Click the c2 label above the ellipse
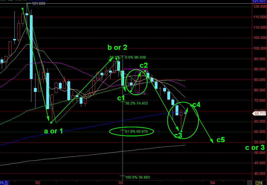This screenshot has width=267, height=185. (x=144, y=65)
